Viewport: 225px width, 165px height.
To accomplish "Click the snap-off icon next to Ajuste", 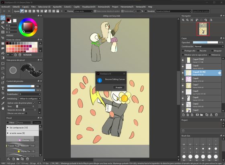I will (x=22, y=11).
